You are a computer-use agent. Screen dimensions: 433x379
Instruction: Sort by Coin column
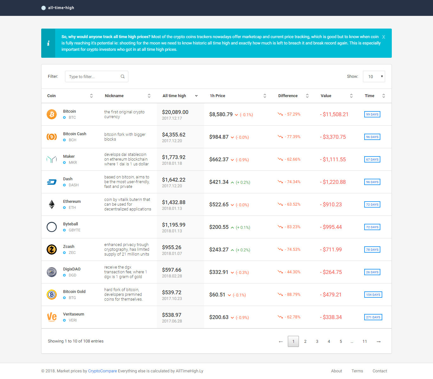click(70, 96)
